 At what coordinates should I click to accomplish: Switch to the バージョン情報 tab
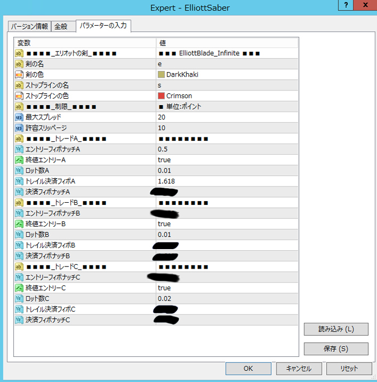(30, 26)
